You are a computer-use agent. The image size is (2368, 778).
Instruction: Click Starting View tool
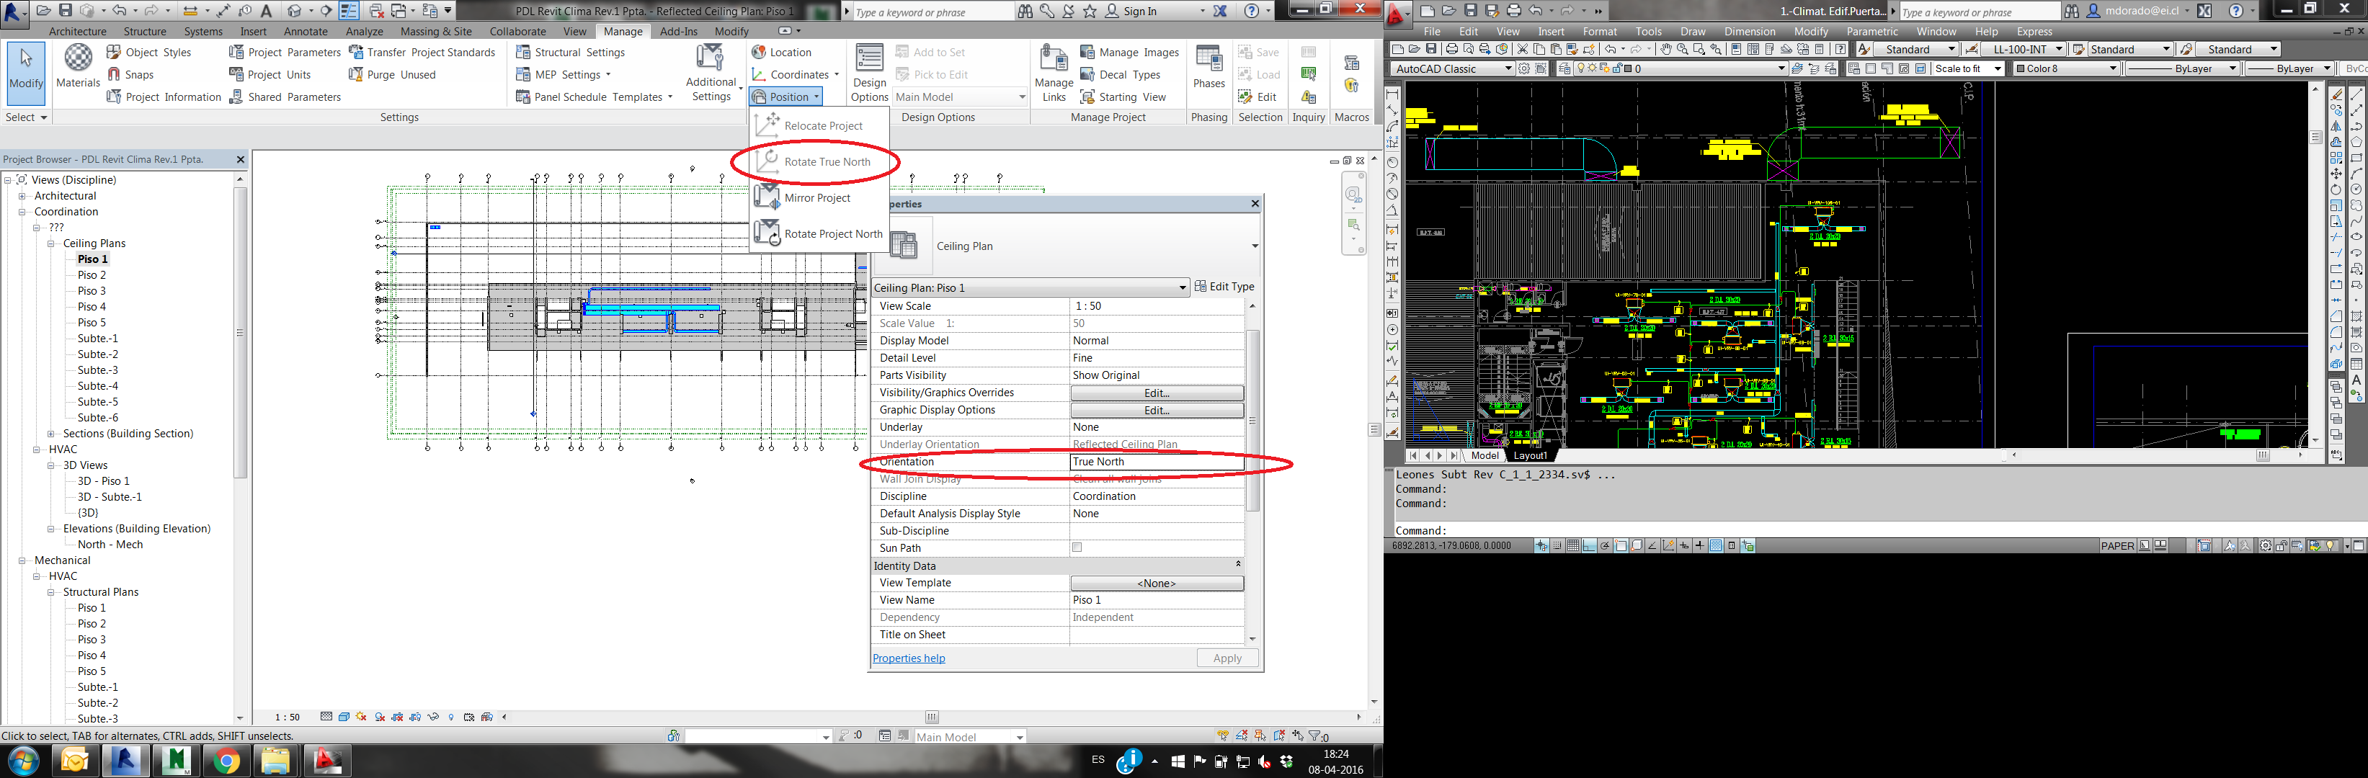pyautogui.click(x=1123, y=97)
